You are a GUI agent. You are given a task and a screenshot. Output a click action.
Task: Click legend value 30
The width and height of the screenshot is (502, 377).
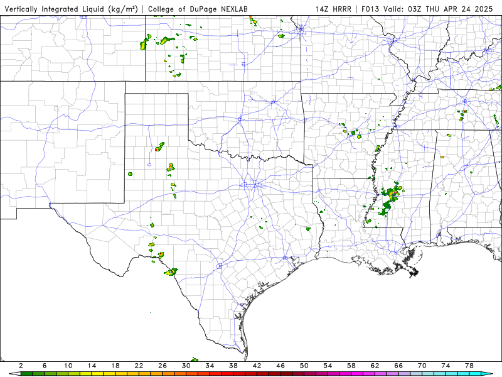[x=186, y=366]
